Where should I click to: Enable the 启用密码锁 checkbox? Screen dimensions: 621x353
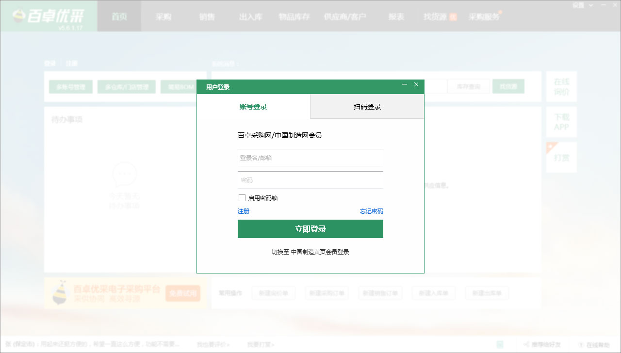click(242, 198)
